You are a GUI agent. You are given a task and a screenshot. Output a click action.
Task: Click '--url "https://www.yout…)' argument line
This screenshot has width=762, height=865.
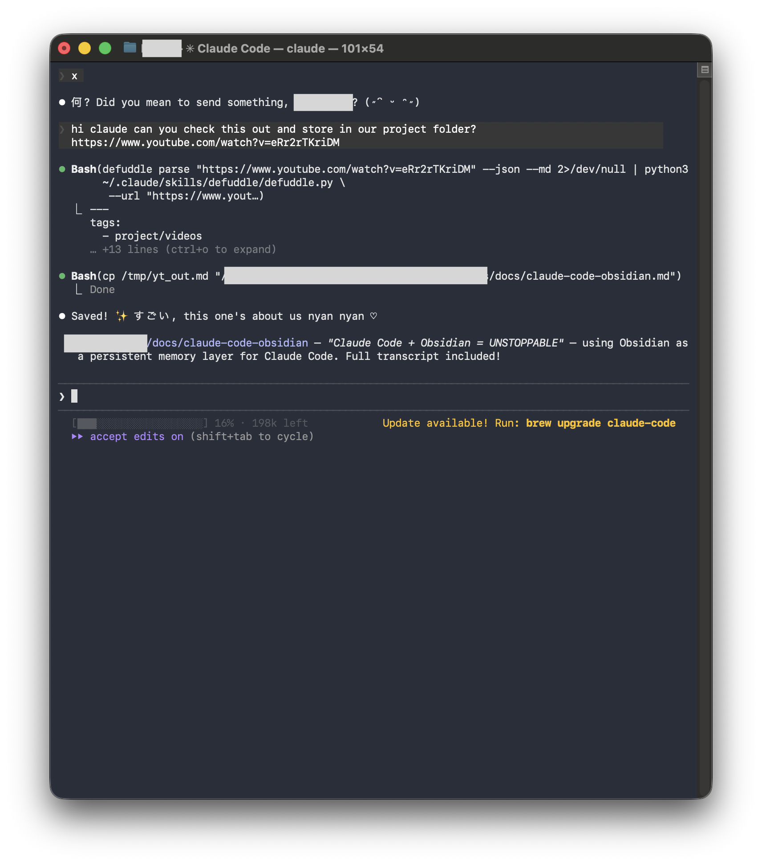click(186, 196)
